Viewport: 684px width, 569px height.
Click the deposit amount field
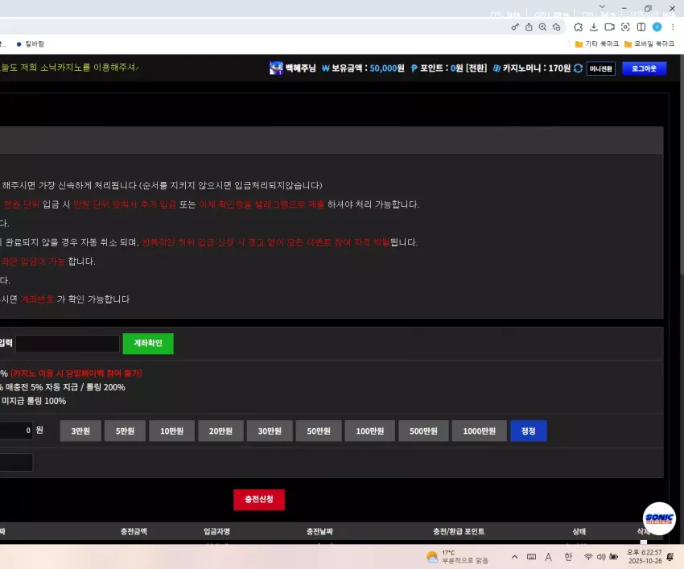16,431
